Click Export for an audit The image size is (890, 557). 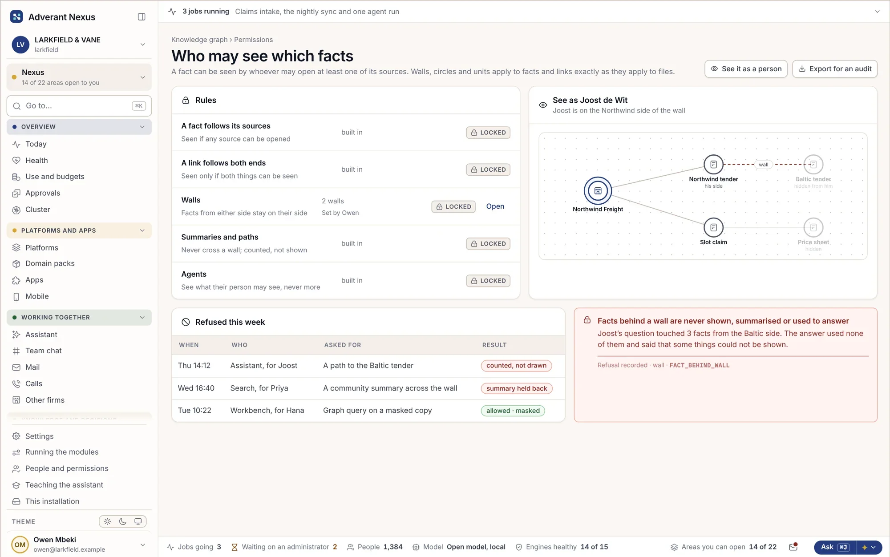pos(835,69)
